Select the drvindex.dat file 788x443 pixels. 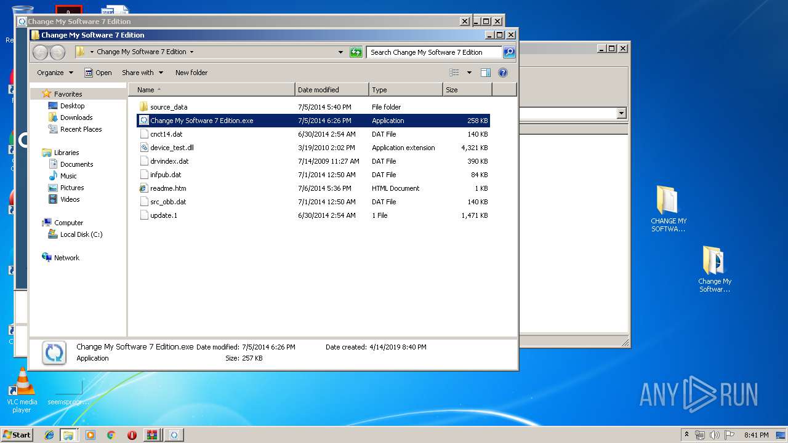313,161
